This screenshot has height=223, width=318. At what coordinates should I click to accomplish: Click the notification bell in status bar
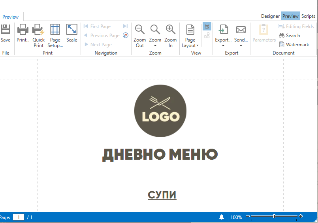tap(222, 217)
